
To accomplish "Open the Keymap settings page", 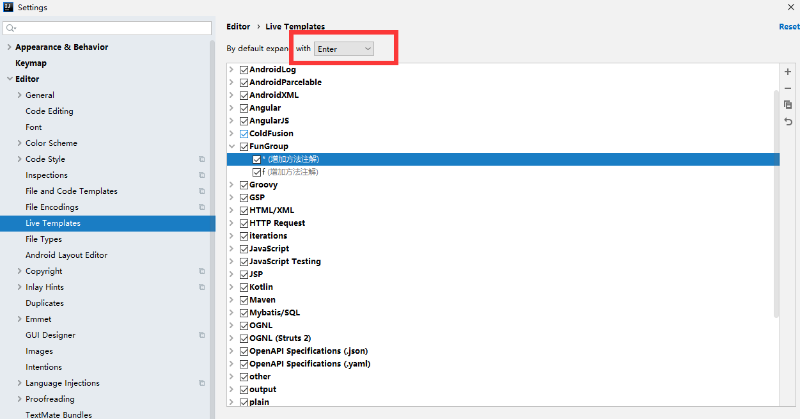I will click(31, 63).
